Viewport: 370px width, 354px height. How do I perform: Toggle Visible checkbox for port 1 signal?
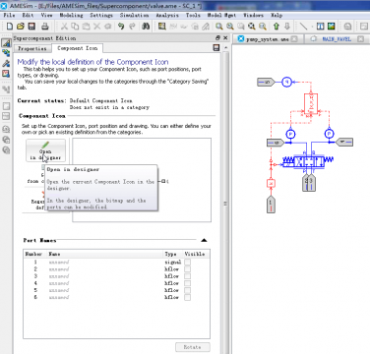(187, 262)
